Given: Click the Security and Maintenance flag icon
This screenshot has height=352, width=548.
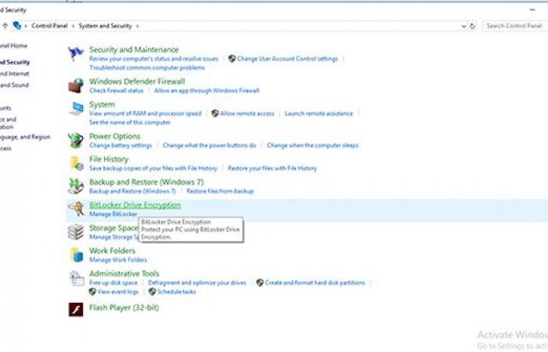Looking at the screenshot, I should click(x=76, y=54).
